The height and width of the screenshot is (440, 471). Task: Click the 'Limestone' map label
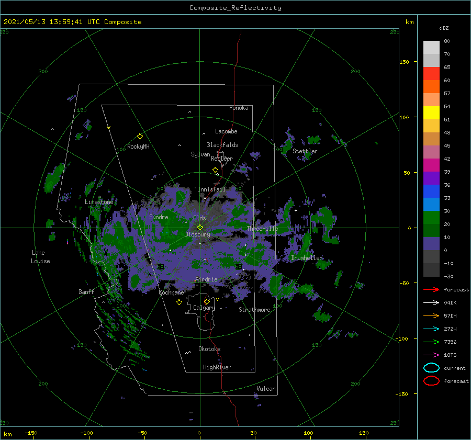[99, 202]
